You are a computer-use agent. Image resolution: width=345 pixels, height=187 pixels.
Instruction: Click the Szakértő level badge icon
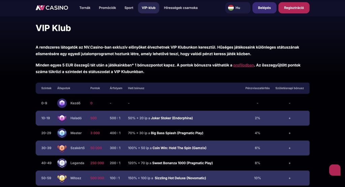[62, 148]
